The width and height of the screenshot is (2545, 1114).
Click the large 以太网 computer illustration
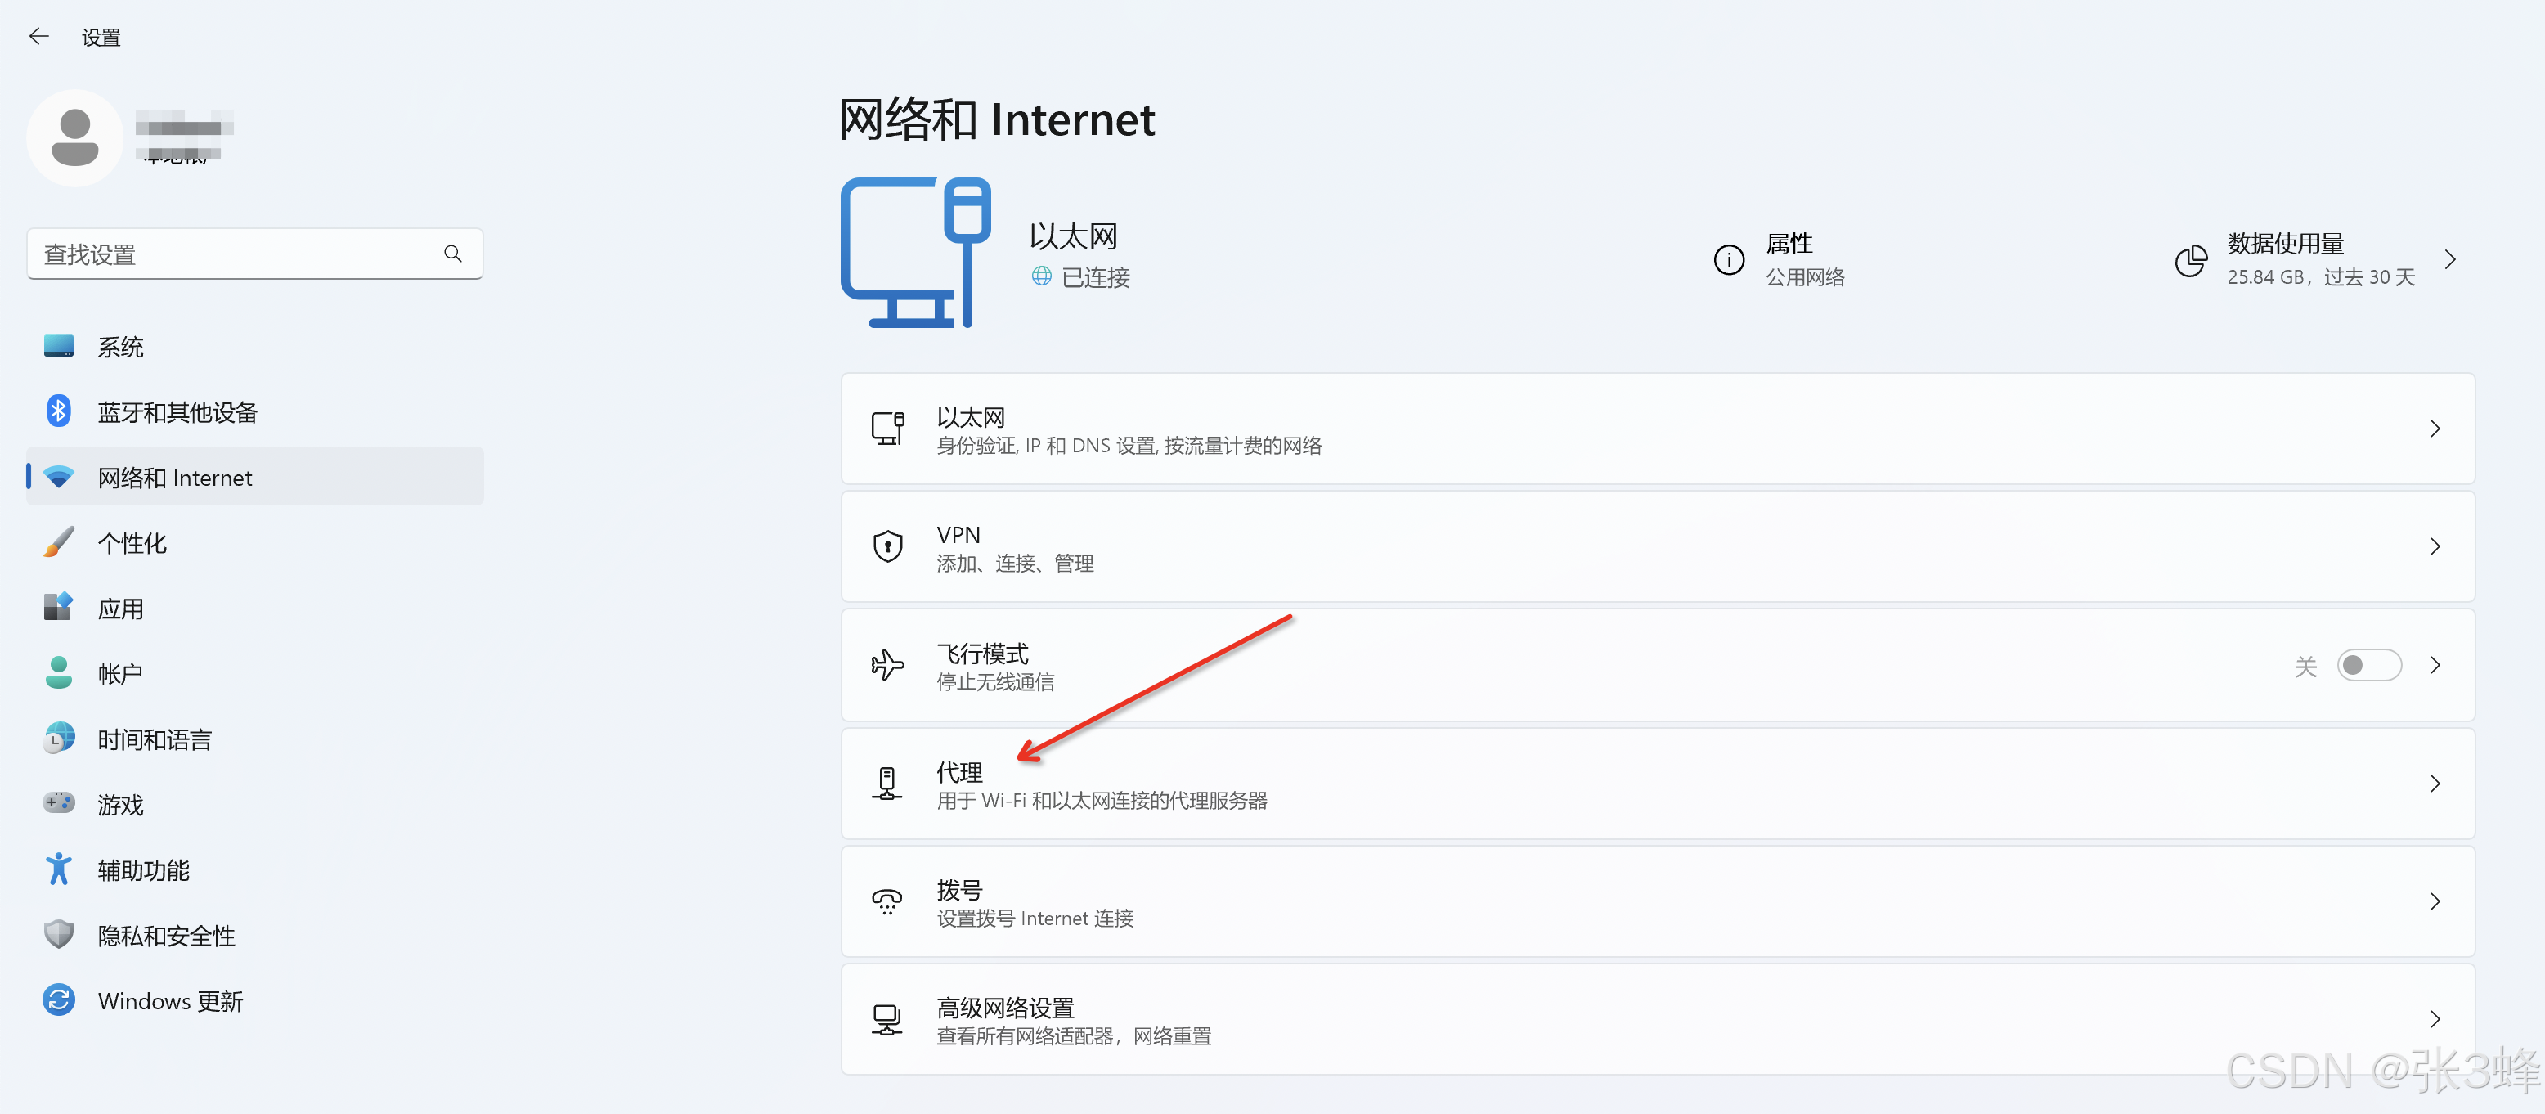(x=916, y=253)
